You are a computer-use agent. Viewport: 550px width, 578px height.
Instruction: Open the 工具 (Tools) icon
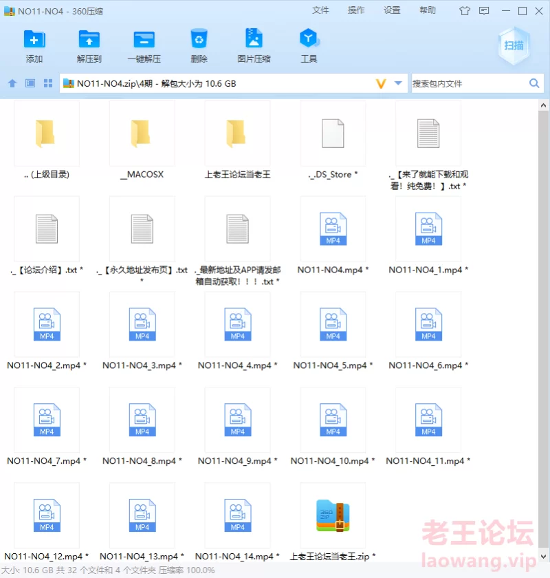309,39
